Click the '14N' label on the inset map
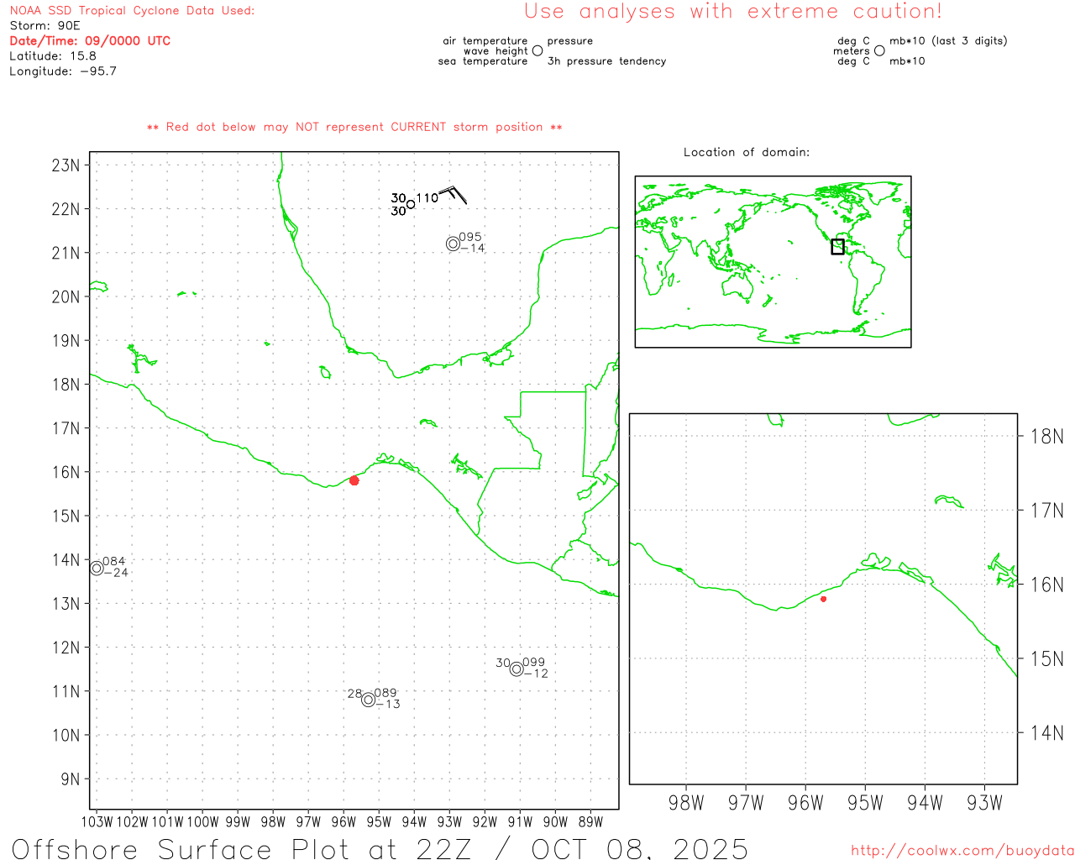Screen dimensions: 1075x860 pos(1046,733)
